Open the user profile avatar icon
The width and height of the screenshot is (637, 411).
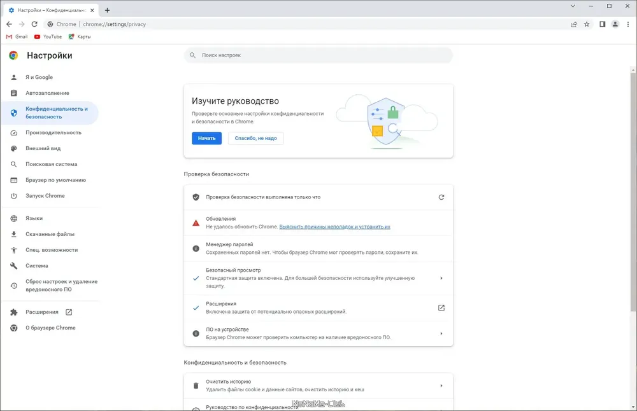(x=615, y=24)
